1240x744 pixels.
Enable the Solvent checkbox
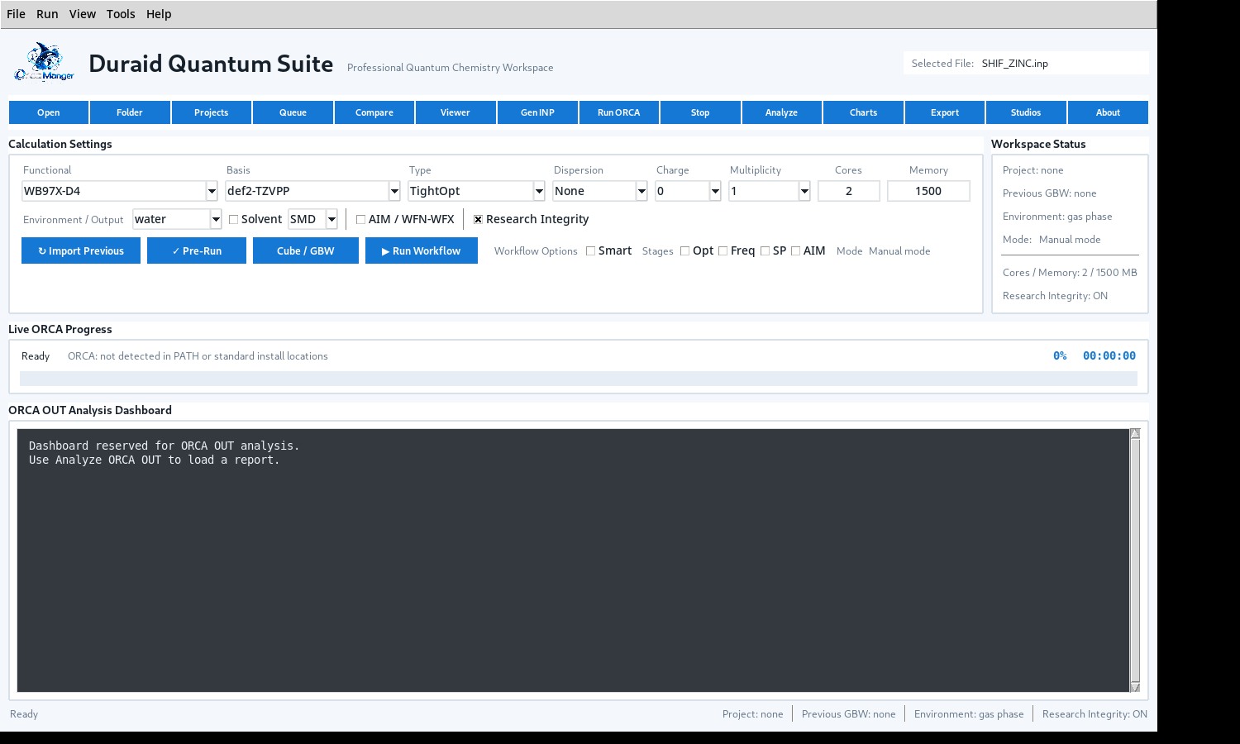(234, 219)
